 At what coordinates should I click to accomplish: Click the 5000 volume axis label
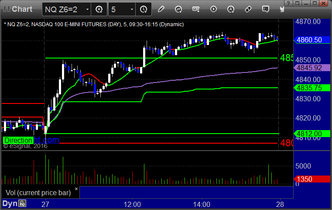303,166
